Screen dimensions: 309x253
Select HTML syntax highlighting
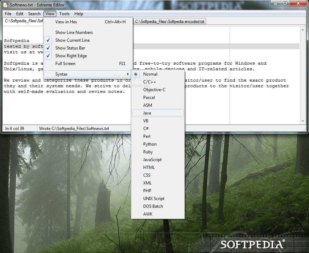pyautogui.click(x=158, y=167)
